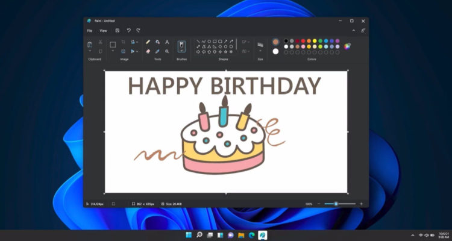Open the taskbar clock and date

(444, 235)
